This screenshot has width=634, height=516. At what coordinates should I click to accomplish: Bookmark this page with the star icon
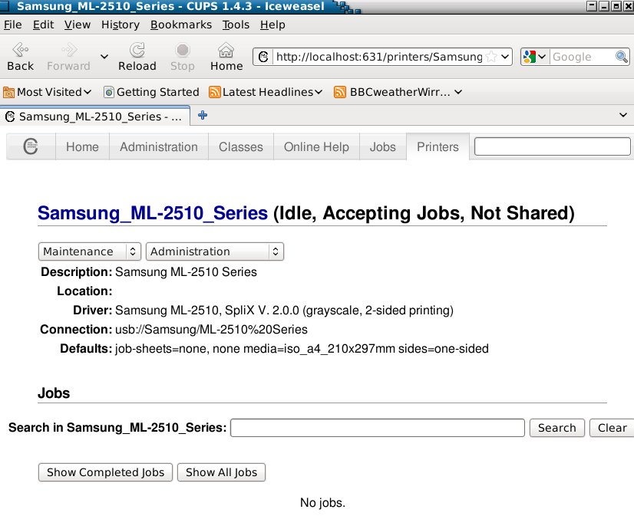click(x=491, y=57)
